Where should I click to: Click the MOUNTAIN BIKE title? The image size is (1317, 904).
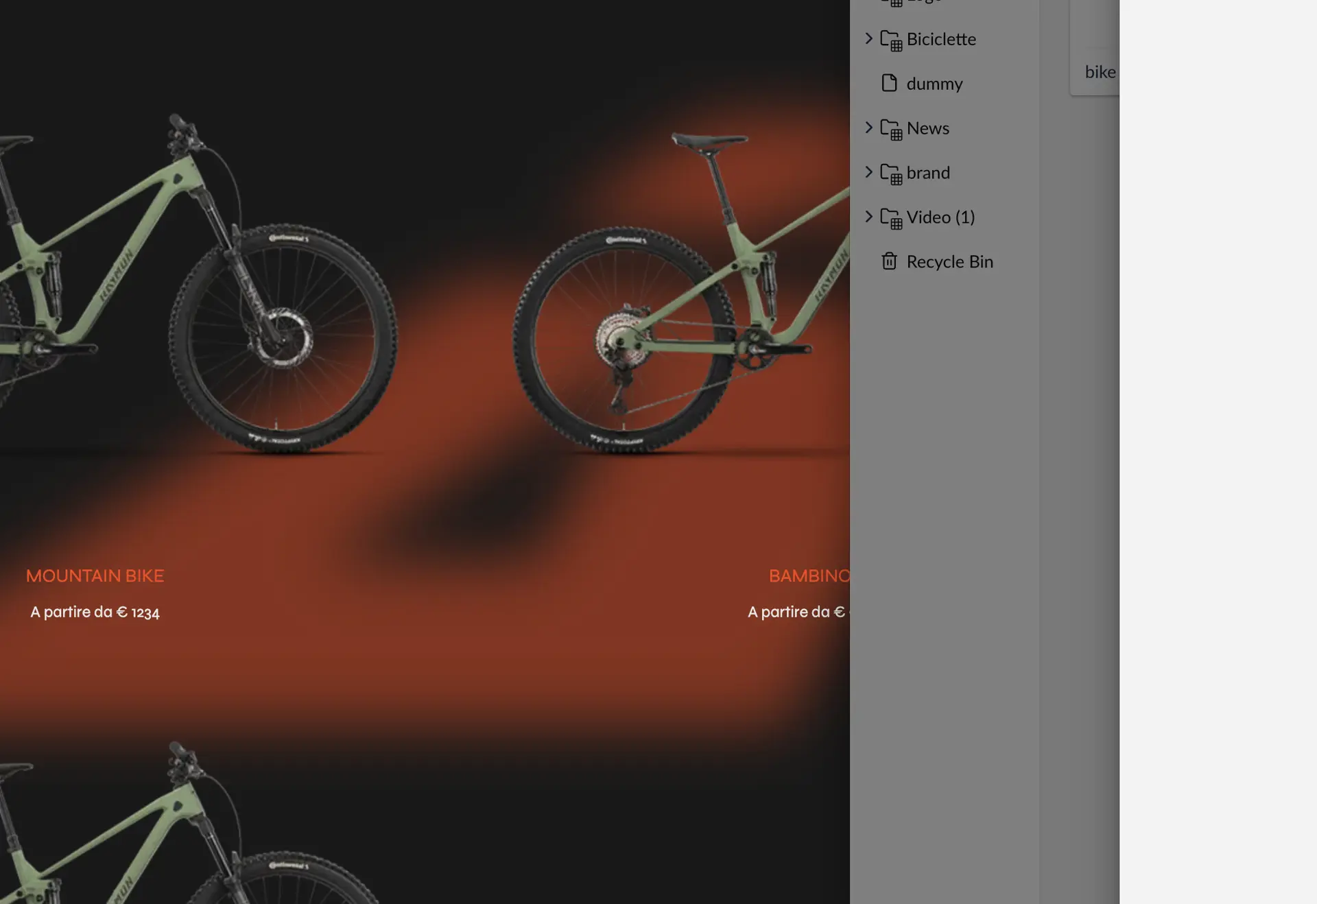click(95, 576)
